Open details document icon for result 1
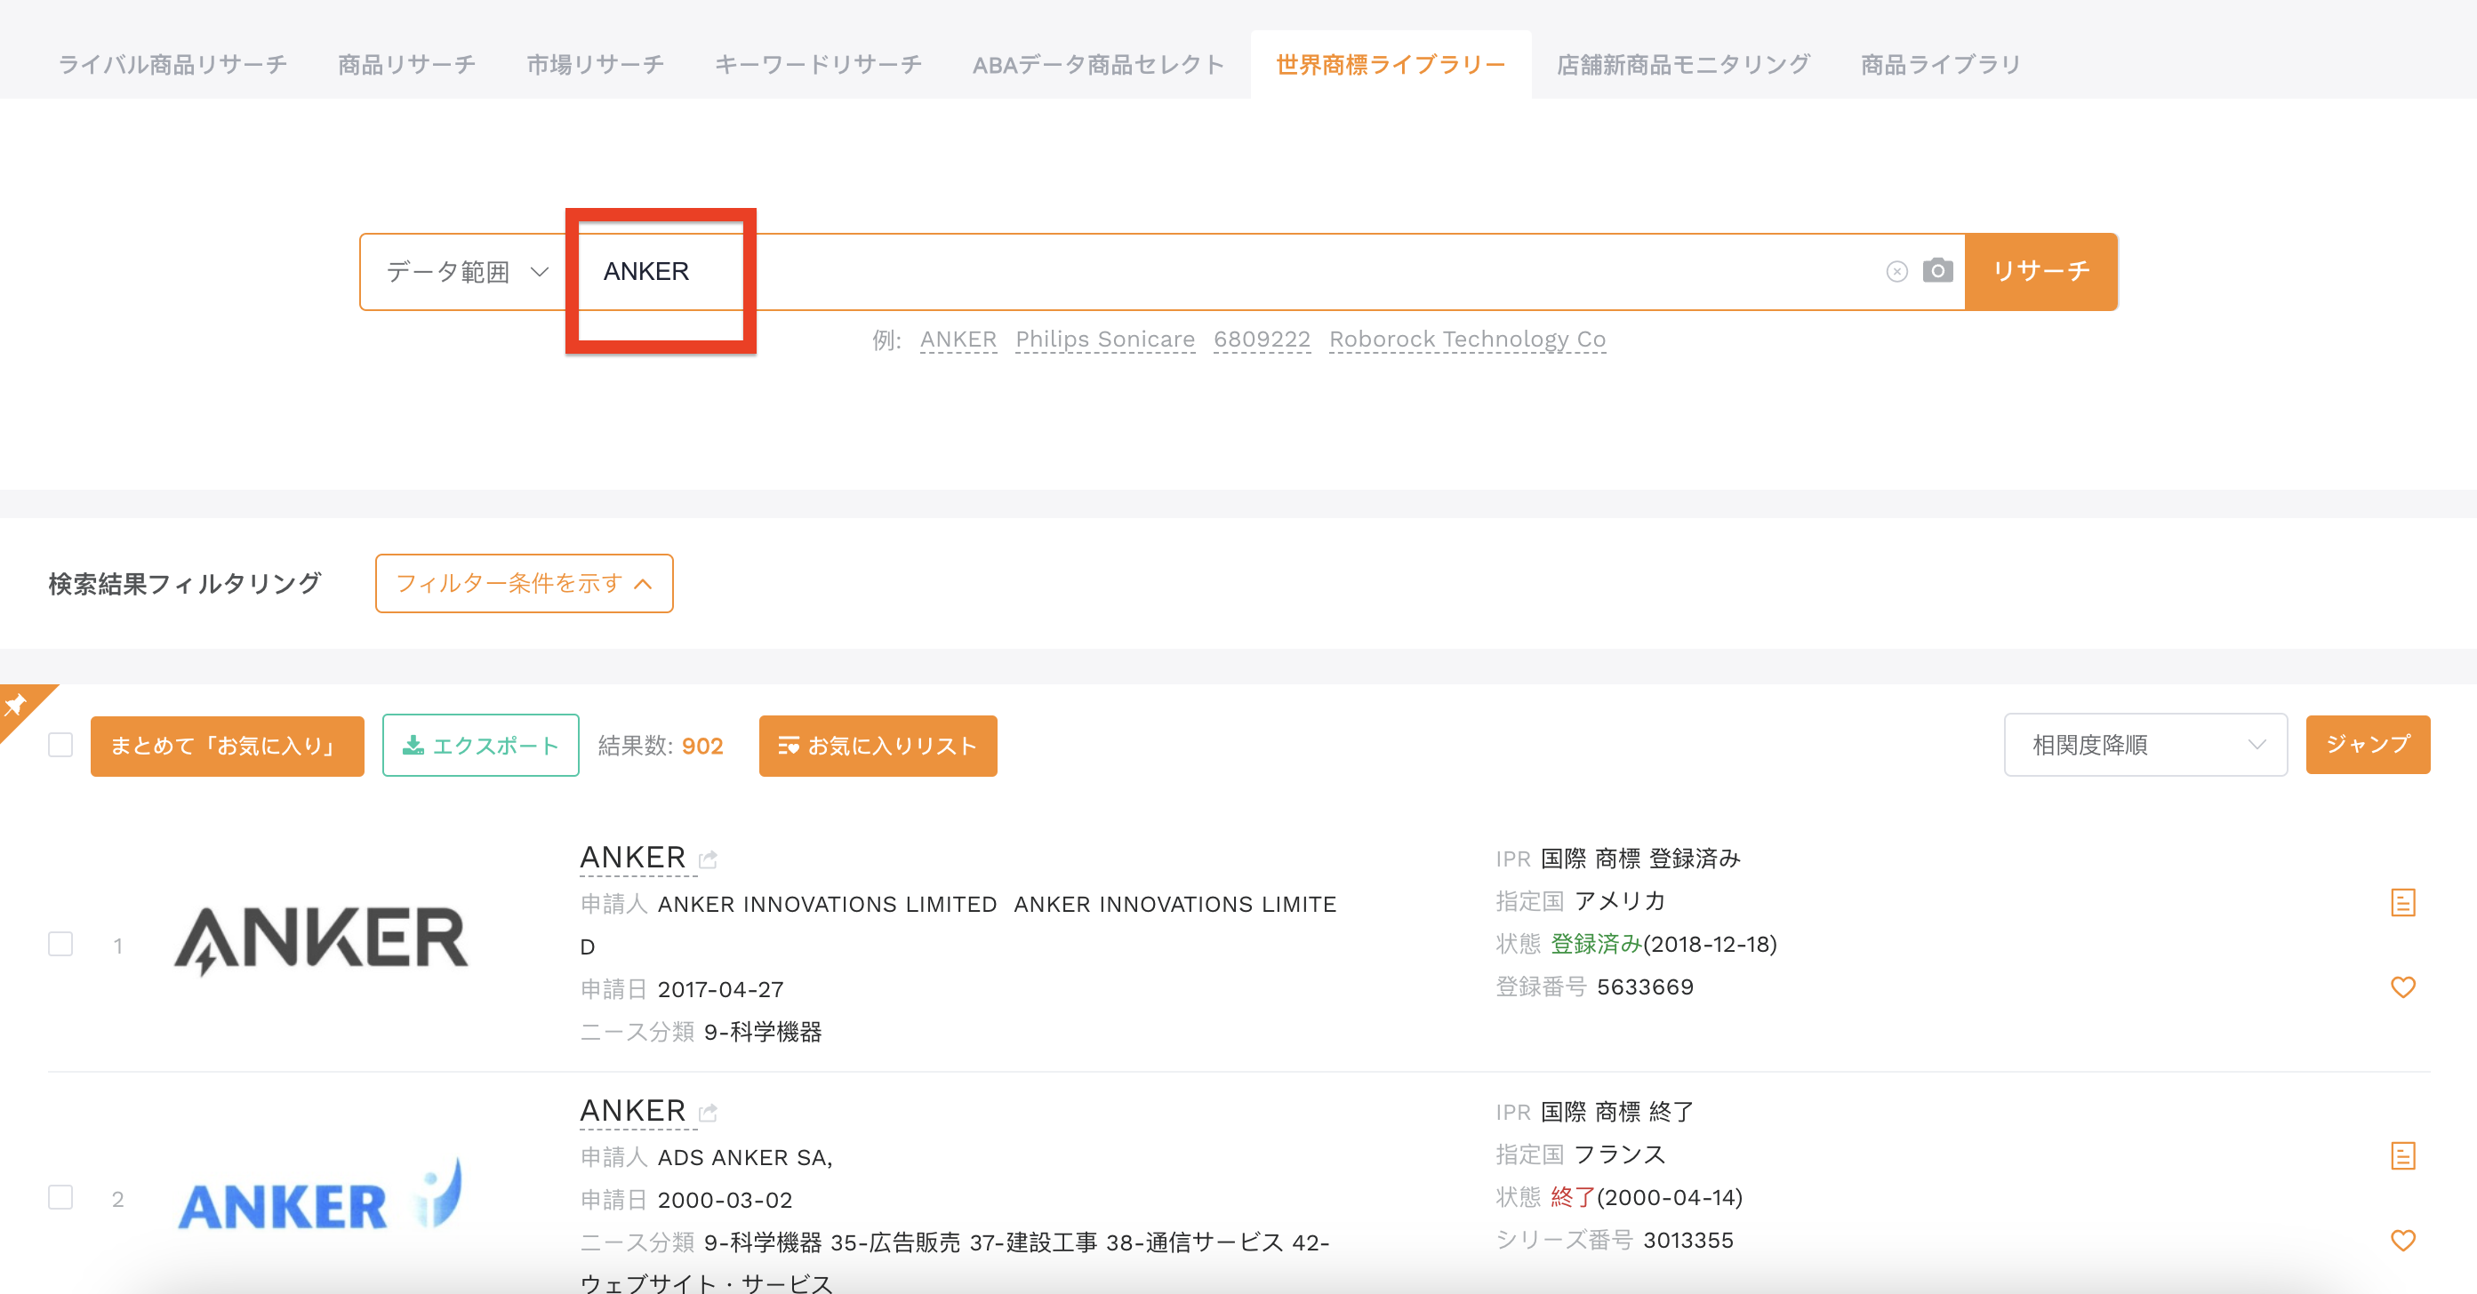This screenshot has height=1294, width=2477. point(2402,902)
